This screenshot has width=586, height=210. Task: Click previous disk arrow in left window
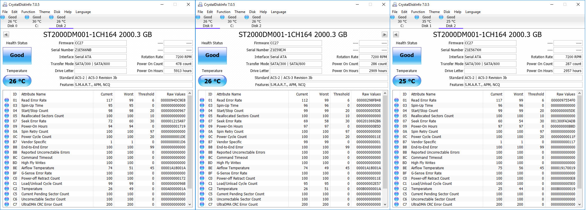point(6,35)
